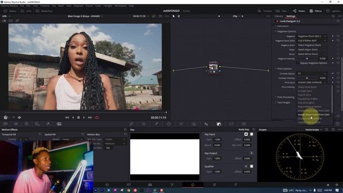The image size is (343, 193).
Task: Open the Gallery panel
Action: coord(10,11)
